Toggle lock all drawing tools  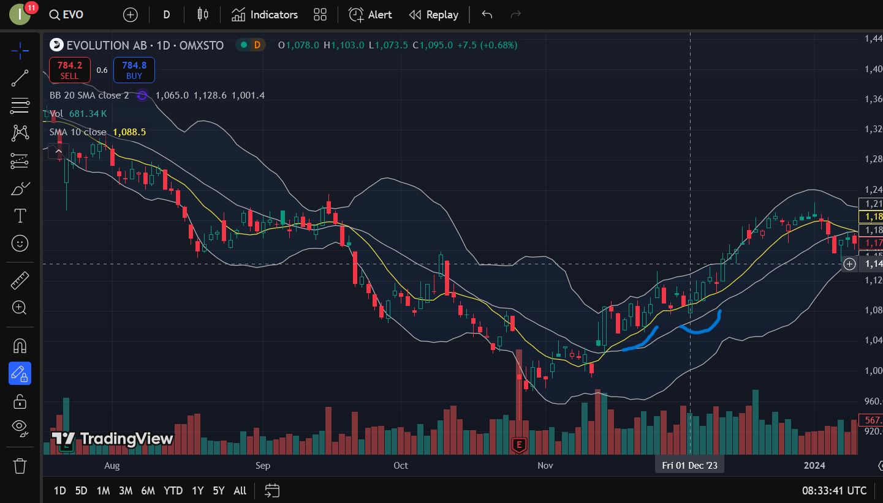click(20, 401)
